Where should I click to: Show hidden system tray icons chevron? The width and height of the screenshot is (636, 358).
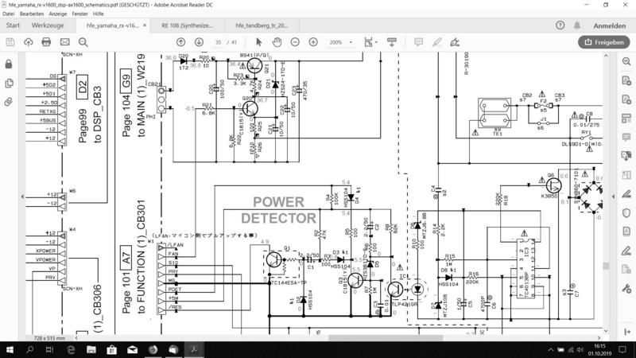550,350
